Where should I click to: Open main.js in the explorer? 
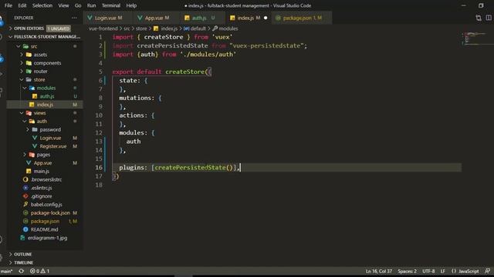point(41,171)
